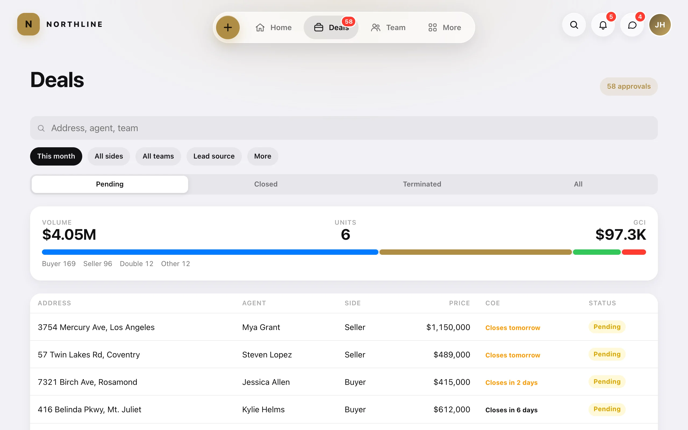Click the $97.3K GCI value
This screenshot has height=430, width=688.
[621, 235]
